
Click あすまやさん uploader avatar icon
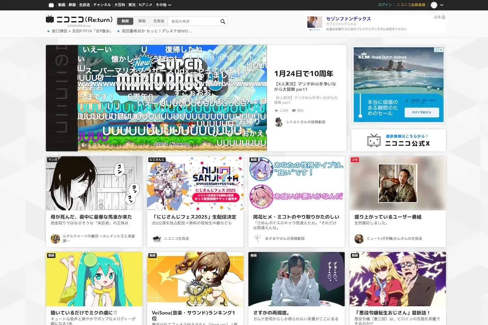[257, 238]
